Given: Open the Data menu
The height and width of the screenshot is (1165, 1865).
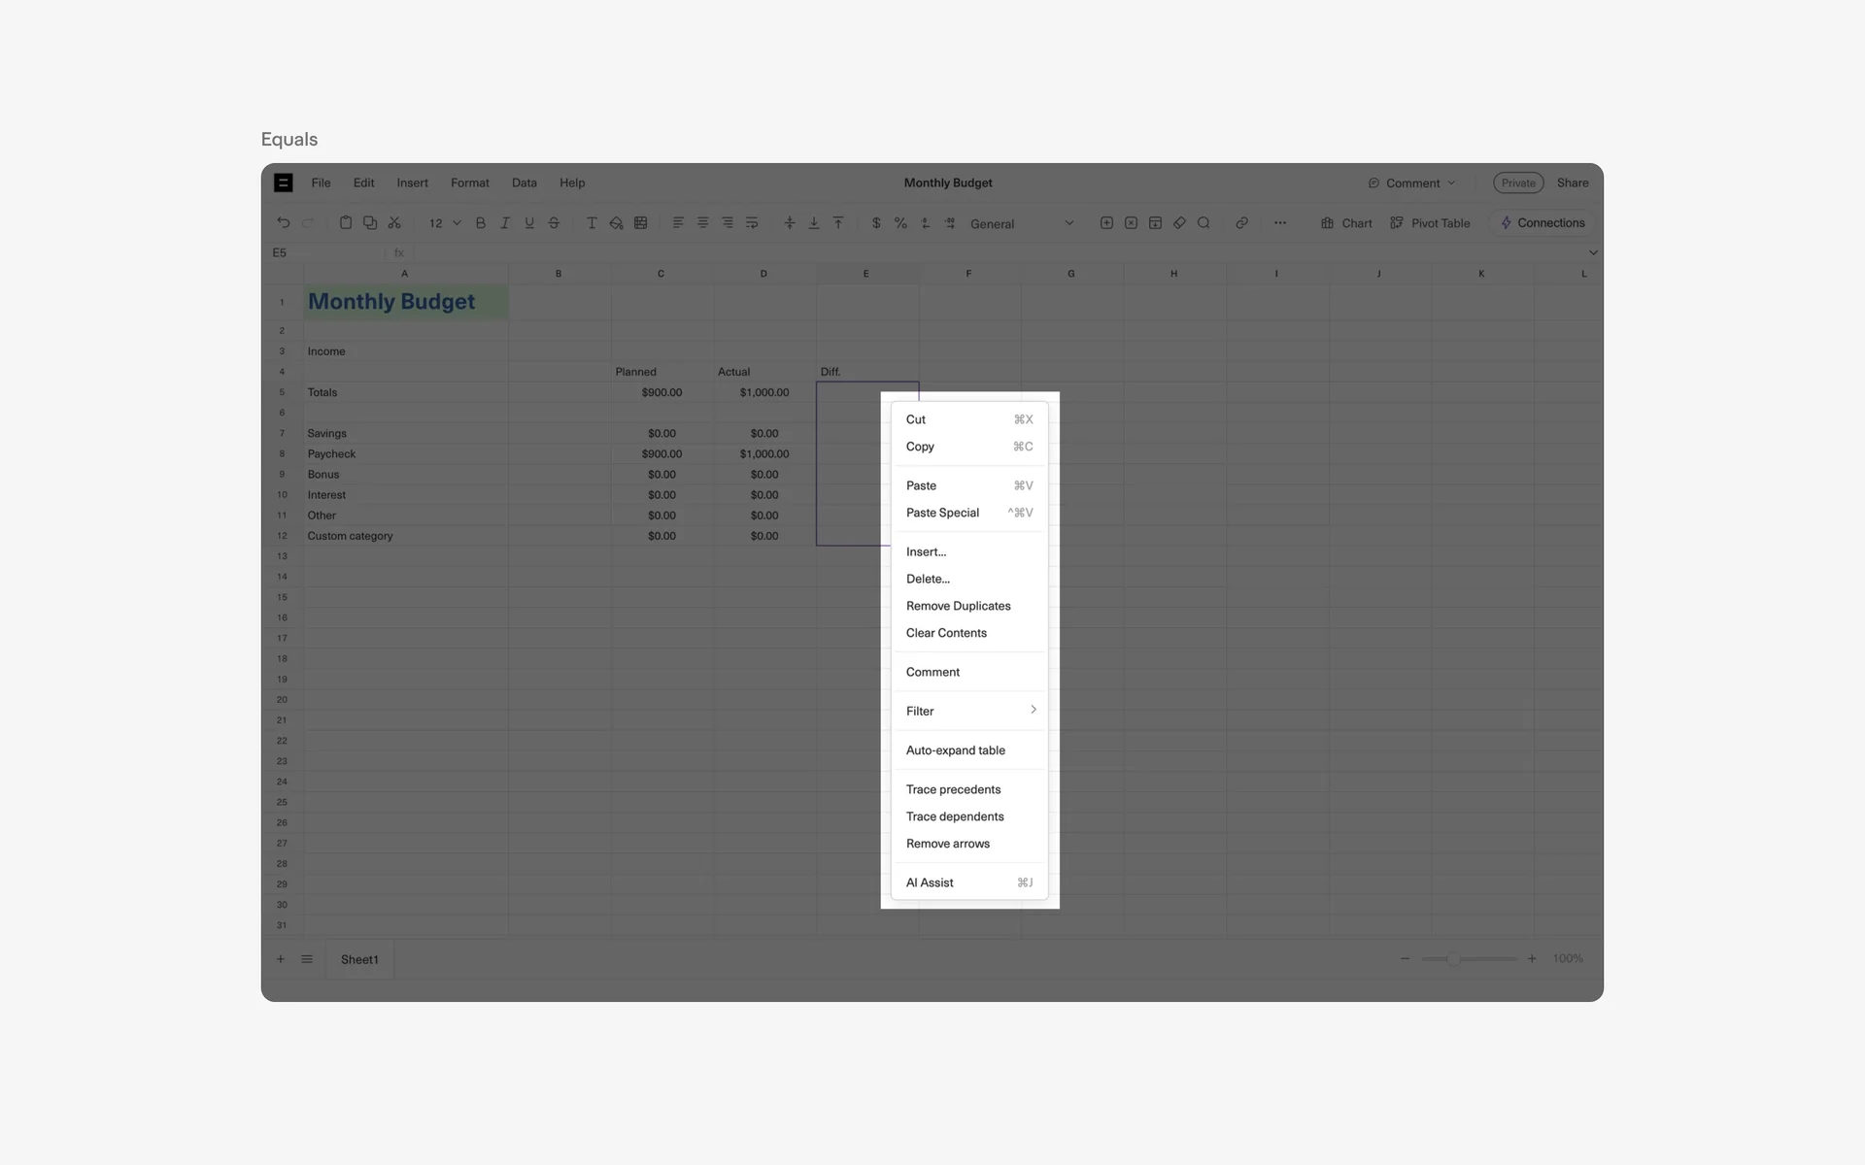Looking at the screenshot, I should coord(524,183).
